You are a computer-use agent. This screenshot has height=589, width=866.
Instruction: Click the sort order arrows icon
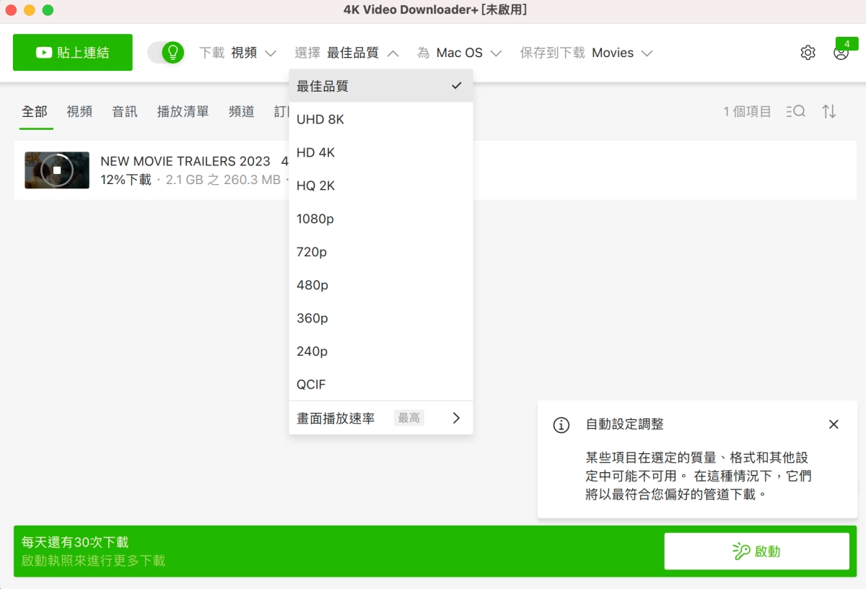[829, 111]
